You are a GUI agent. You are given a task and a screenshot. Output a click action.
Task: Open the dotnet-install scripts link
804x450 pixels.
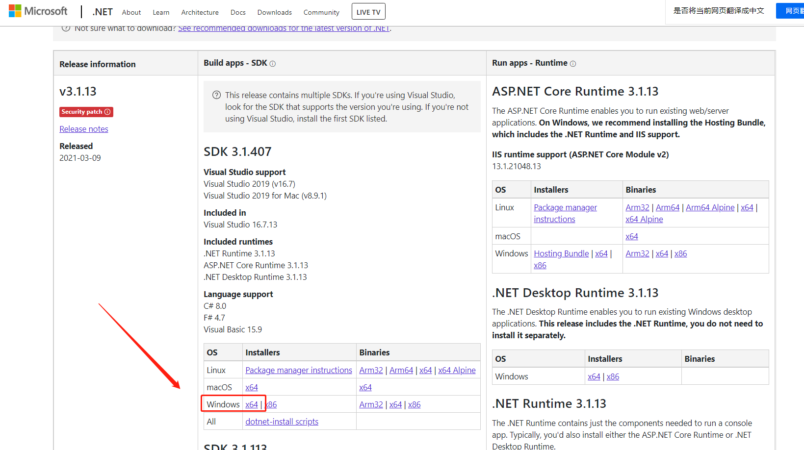point(282,421)
